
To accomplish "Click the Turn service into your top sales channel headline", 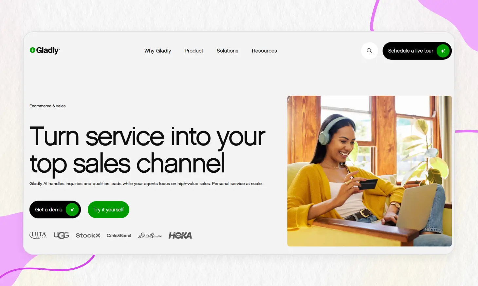I will [x=147, y=150].
